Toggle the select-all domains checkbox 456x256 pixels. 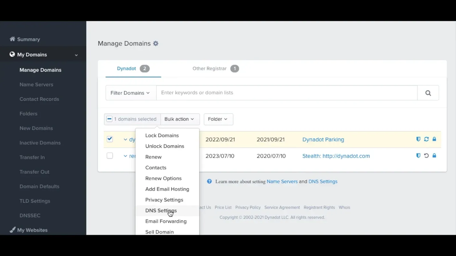point(109,119)
